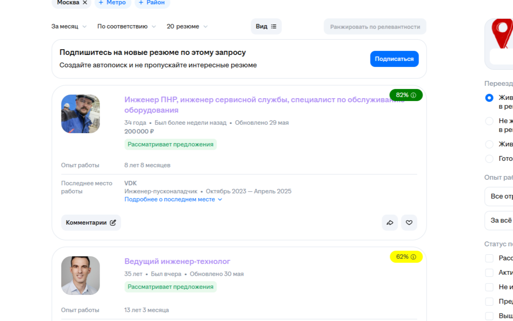Open the За месяц period dropdown
Screen dimensions: 513x321
click(x=69, y=26)
